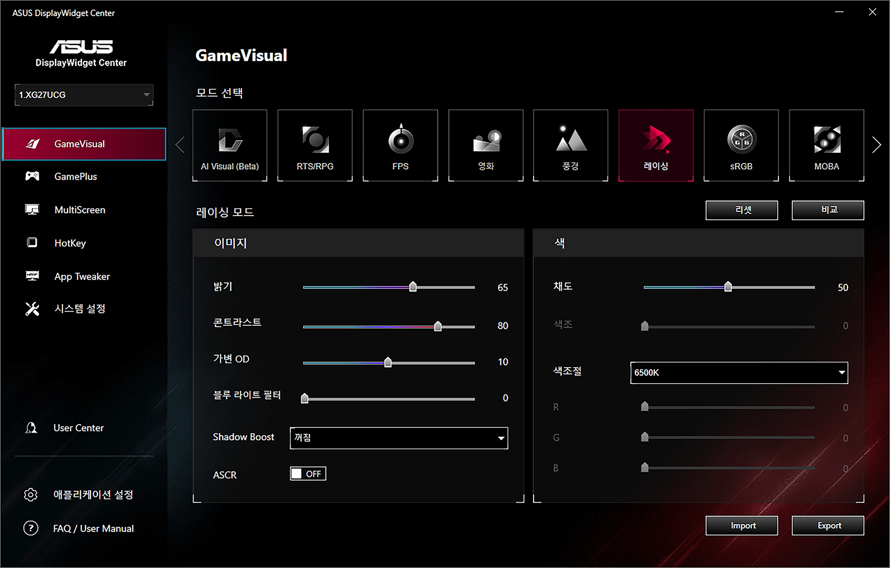Toggle the ASCR OFF switch
The width and height of the screenshot is (890, 568).
tap(308, 474)
